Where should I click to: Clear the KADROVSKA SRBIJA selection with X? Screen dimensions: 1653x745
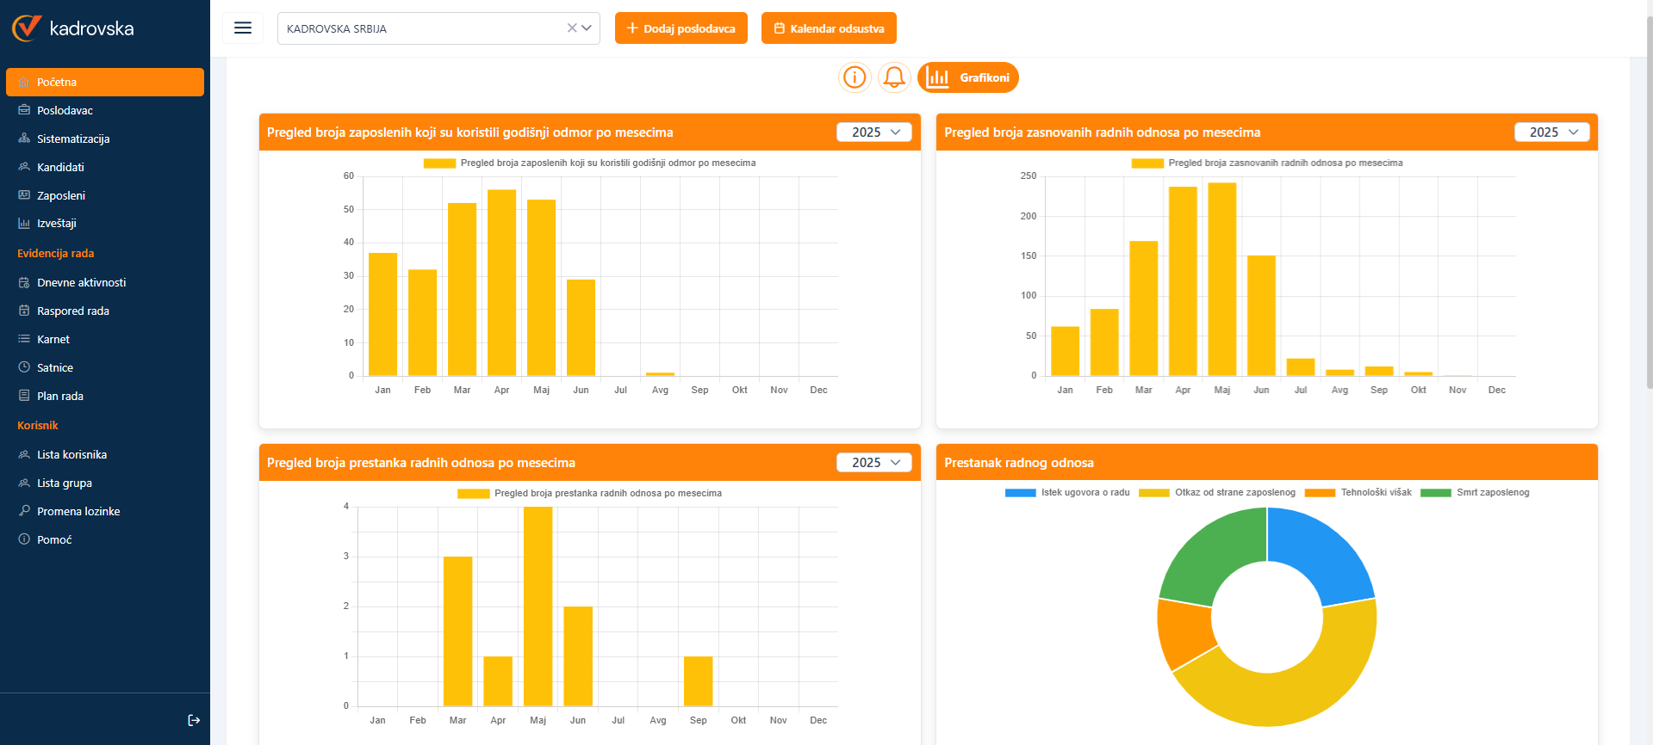click(572, 28)
